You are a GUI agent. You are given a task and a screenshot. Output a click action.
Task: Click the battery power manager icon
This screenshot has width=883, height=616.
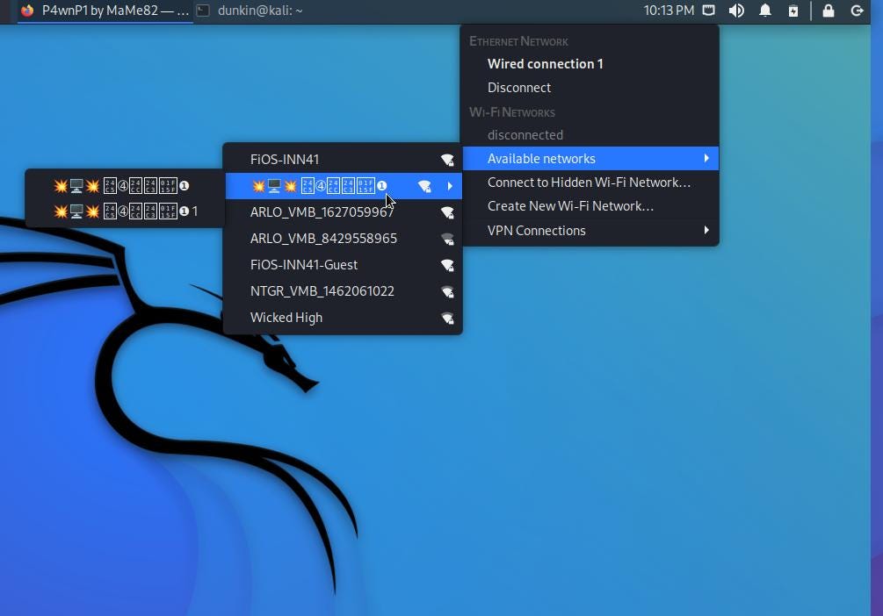(x=793, y=11)
